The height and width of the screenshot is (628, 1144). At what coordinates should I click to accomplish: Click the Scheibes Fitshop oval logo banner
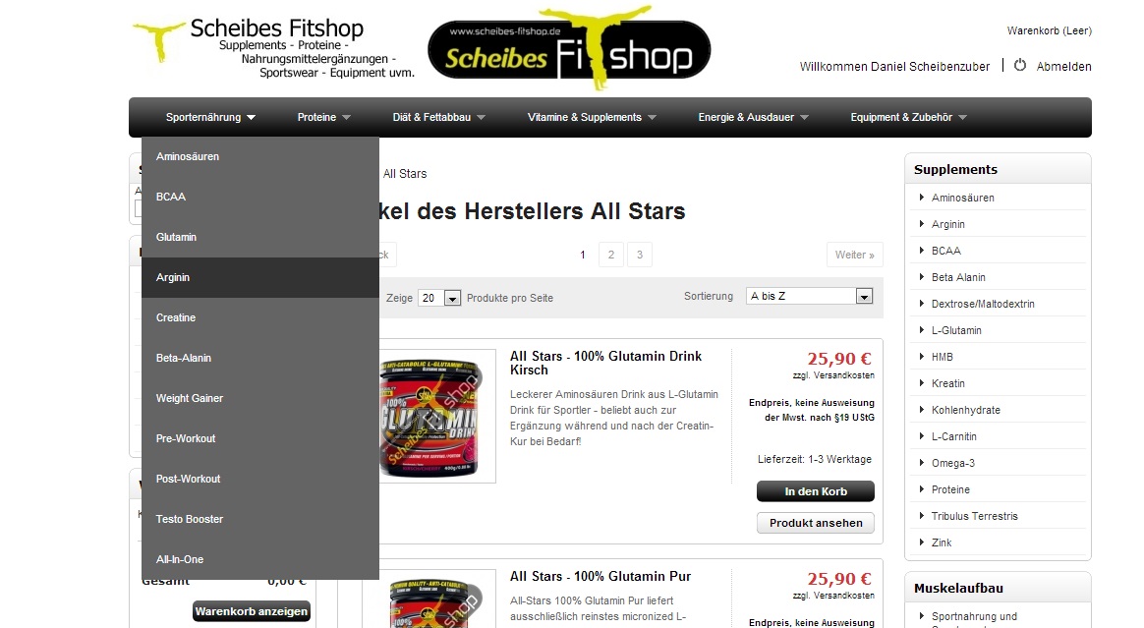569,49
